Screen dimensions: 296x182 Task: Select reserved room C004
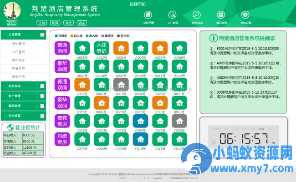click(x=140, y=121)
